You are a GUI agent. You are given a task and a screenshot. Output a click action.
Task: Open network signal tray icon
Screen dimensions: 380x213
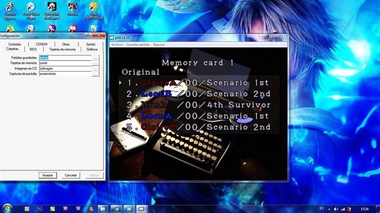342,209
